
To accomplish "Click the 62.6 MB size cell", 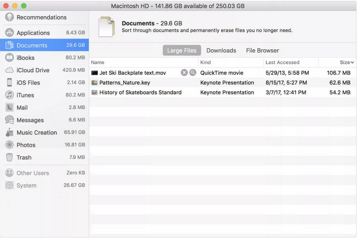I will click(x=340, y=83).
